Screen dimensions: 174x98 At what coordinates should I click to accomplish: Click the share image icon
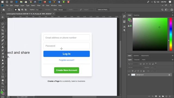[x=172, y=10]
